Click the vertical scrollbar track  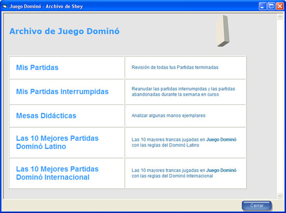(280, 106)
